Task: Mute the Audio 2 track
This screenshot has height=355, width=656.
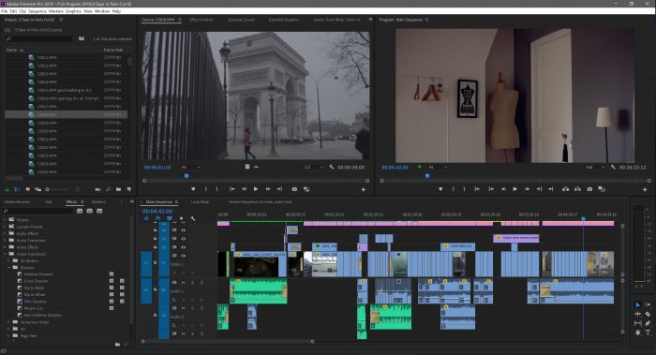Action: [184, 308]
